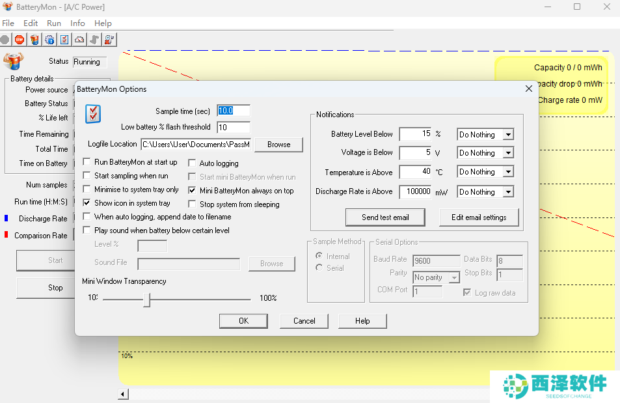Click the Cancel button
620x403 pixels.
(x=304, y=321)
